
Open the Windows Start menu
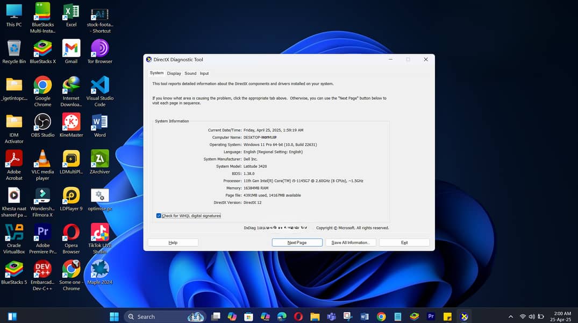[x=115, y=317]
